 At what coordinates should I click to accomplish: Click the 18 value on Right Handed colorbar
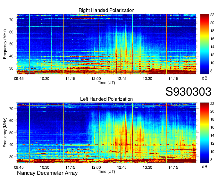[x=212, y=31]
